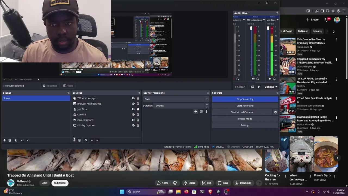Viewport: 348px width, 196px height.
Task: Add a scene transition with plus icon
Action: pos(195,111)
